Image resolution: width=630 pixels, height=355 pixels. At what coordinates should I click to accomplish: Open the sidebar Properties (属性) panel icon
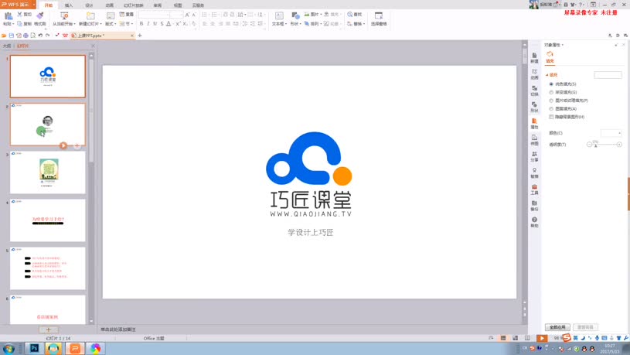(x=534, y=124)
